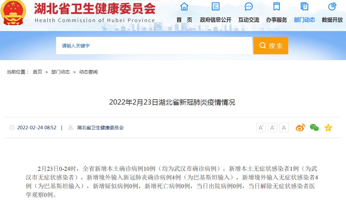Click the document icon above 政府信息公开
Screen dimensions: 346x203
[215, 6]
